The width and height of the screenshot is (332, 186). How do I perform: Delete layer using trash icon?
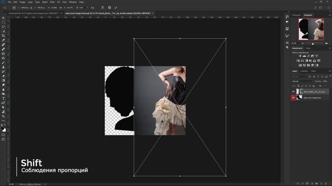pyautogui.click(x=326, y=184)
